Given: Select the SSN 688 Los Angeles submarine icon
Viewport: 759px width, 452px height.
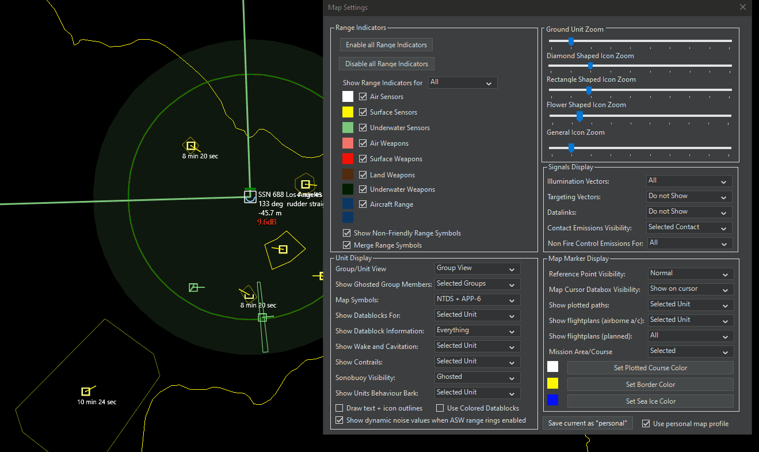Looking at the screenshot, I should pyautogui.click(x=250, y=197).
